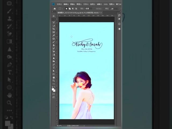Click the Photoshop logo in menu bar

53,4
